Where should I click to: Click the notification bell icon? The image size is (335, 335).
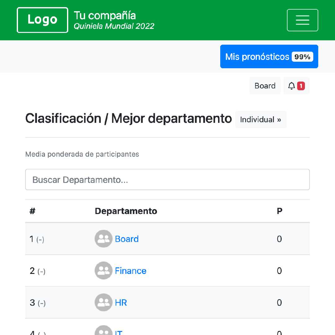point(292,86)
